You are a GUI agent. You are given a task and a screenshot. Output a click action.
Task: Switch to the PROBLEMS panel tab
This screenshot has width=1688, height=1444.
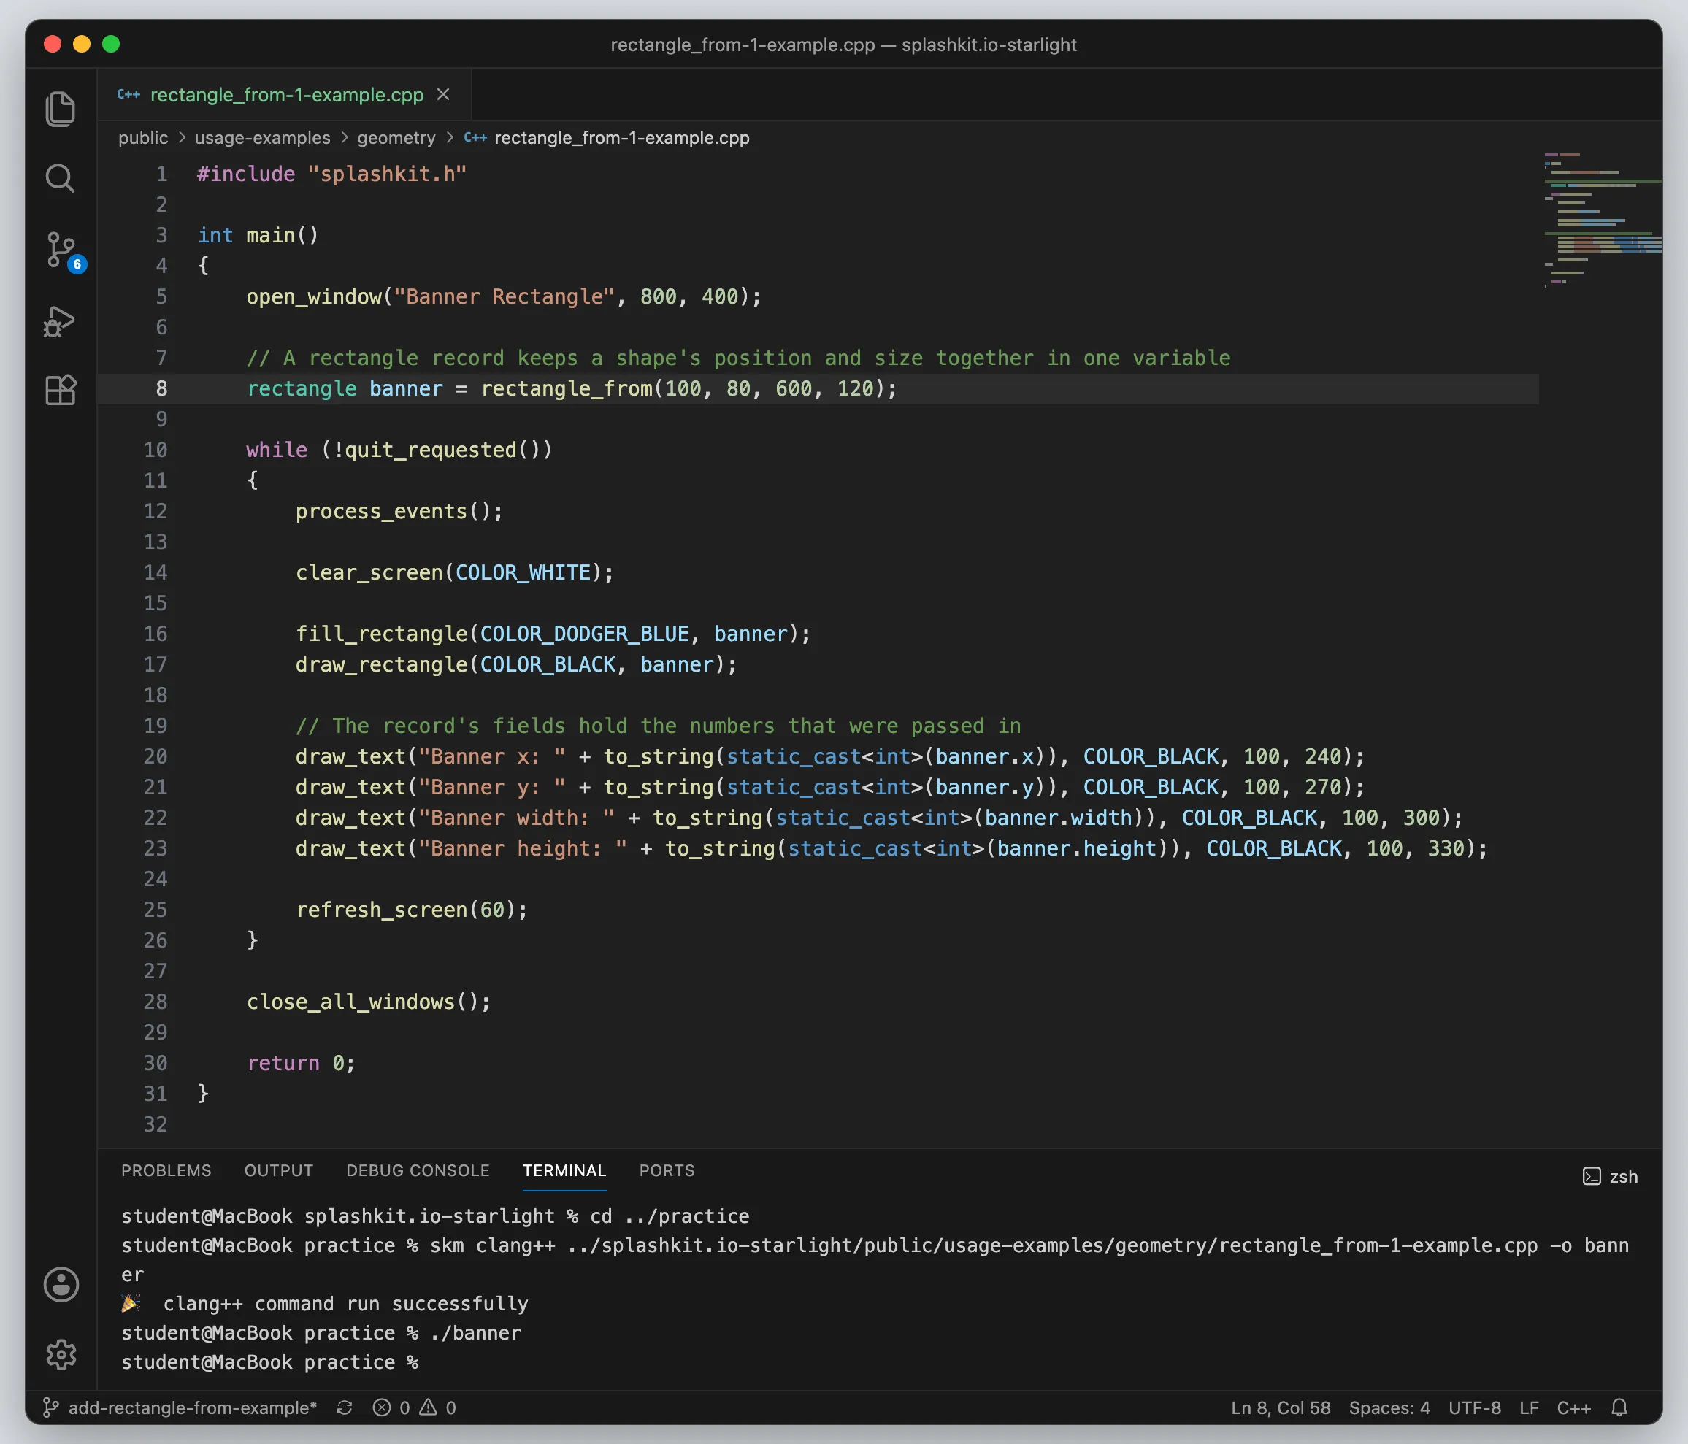[166, 1170]
